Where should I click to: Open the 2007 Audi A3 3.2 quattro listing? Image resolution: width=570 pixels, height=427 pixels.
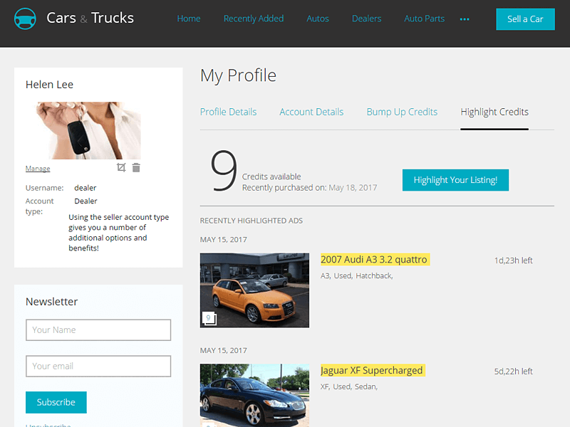tap(375, 260)
